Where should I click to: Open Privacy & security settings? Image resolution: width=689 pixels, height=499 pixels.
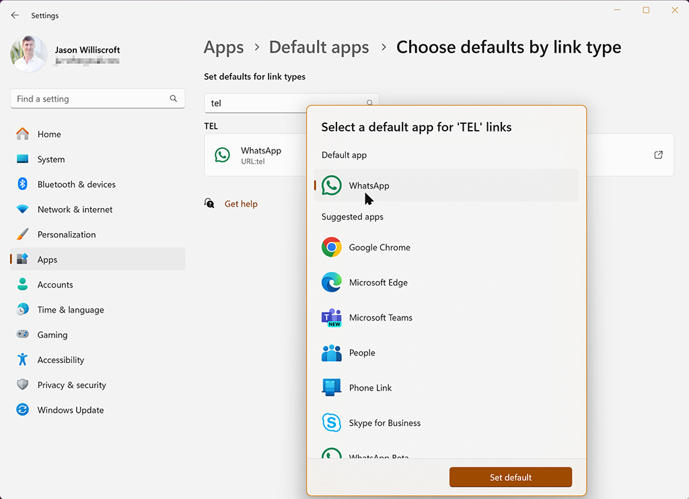tap(98, 385)
